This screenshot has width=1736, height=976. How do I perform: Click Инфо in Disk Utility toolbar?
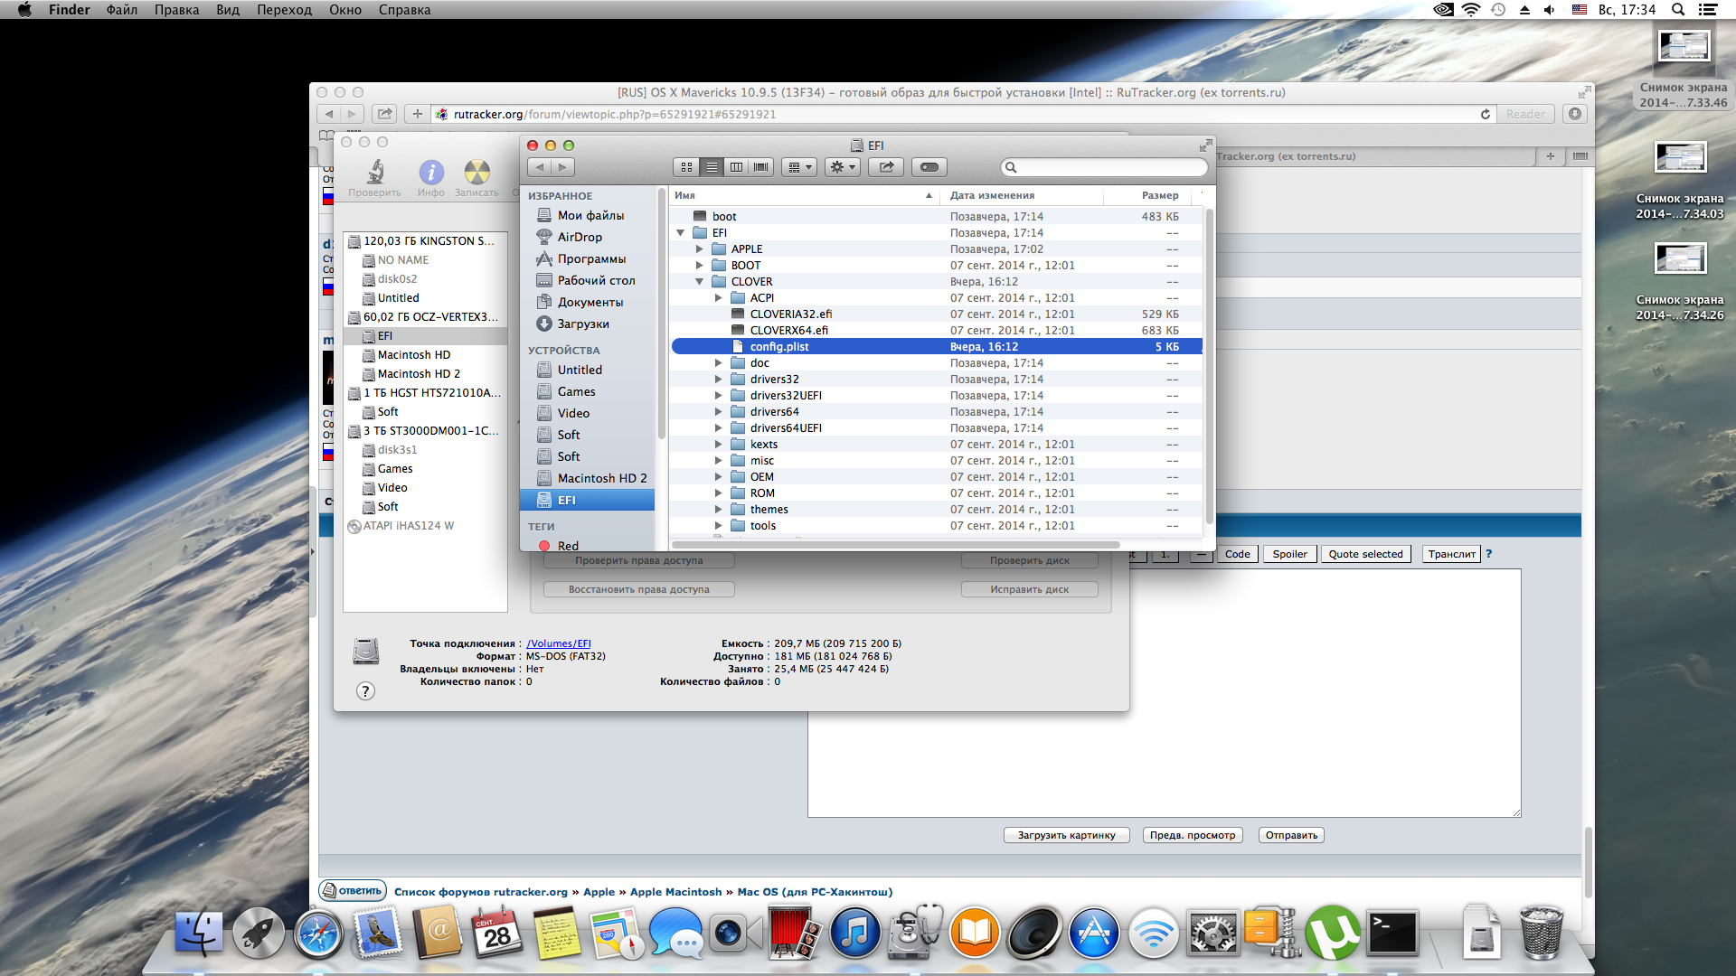pyautogui.click(x=431, y=178)
